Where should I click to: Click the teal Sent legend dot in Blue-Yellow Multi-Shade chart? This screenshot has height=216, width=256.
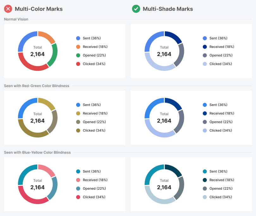point(205,172)
